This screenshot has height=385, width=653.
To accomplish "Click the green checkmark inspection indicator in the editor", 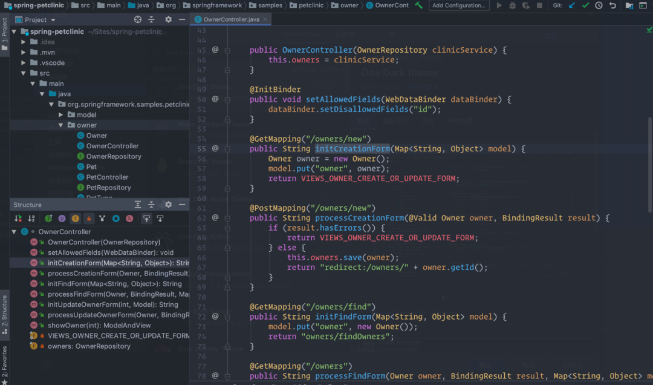I will 649,30.
